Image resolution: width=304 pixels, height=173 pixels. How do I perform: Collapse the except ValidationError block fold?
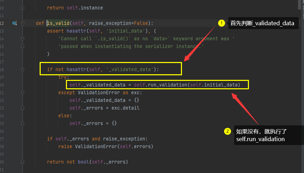click(x=22, y=92)
